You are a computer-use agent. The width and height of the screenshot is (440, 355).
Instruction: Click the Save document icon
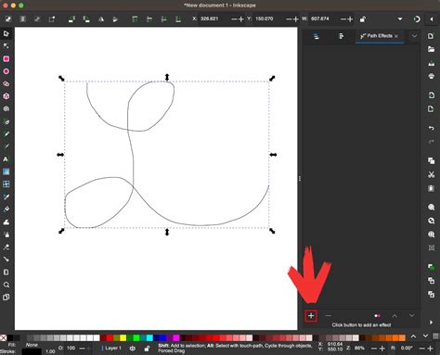(431, 63)
